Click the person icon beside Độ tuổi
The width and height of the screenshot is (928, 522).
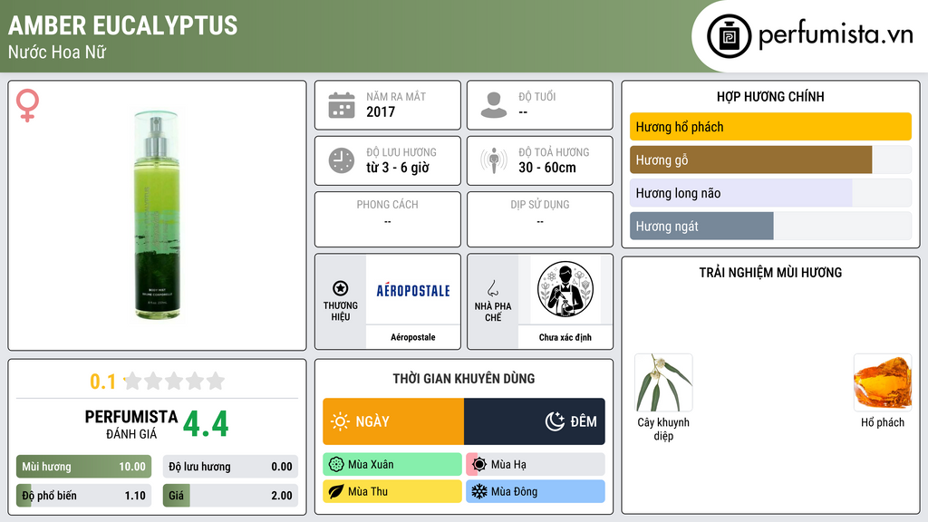pos(494,105)
